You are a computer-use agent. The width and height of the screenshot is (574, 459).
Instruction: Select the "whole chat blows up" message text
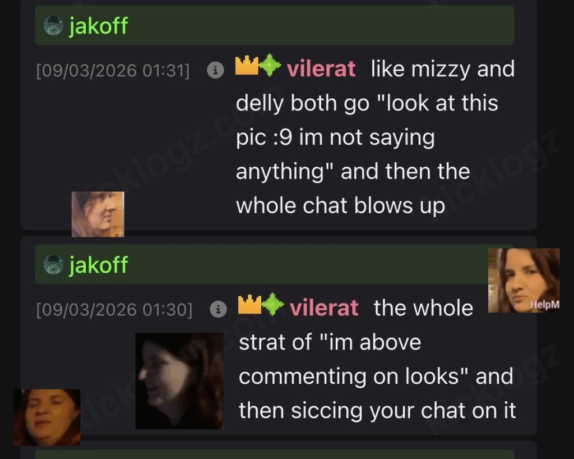pyautogui.click(x=340, y=206)
